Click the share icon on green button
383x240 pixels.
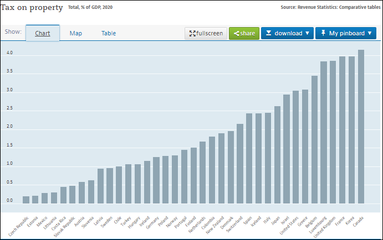236,33
